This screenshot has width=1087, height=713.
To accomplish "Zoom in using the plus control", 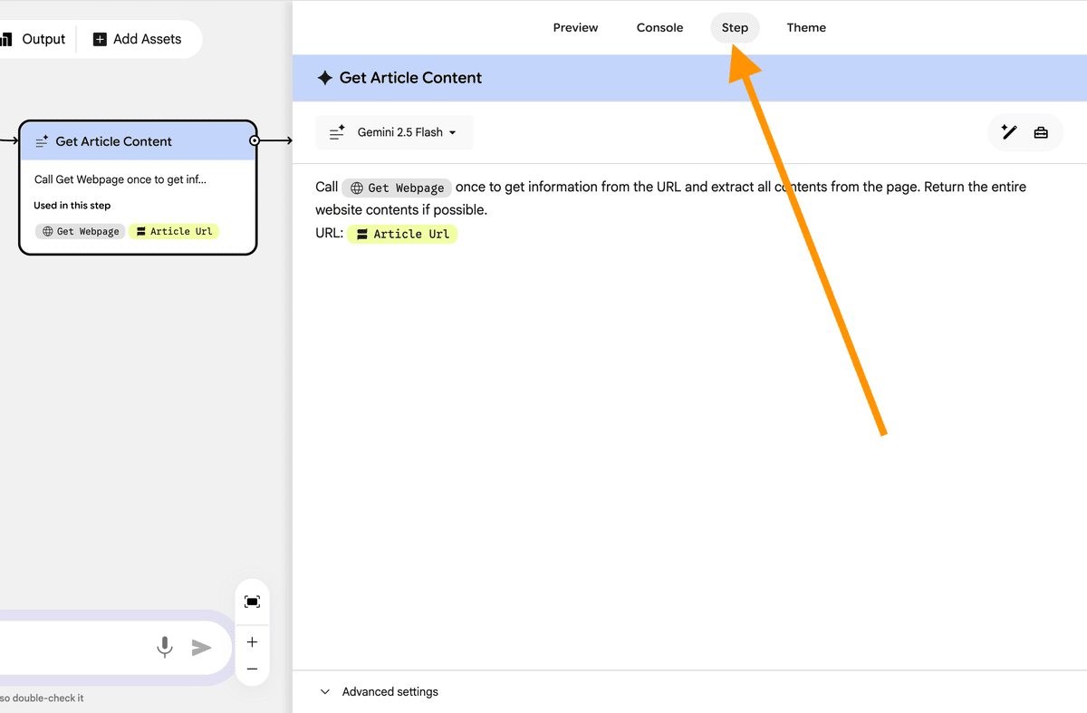I will [251, 641].
